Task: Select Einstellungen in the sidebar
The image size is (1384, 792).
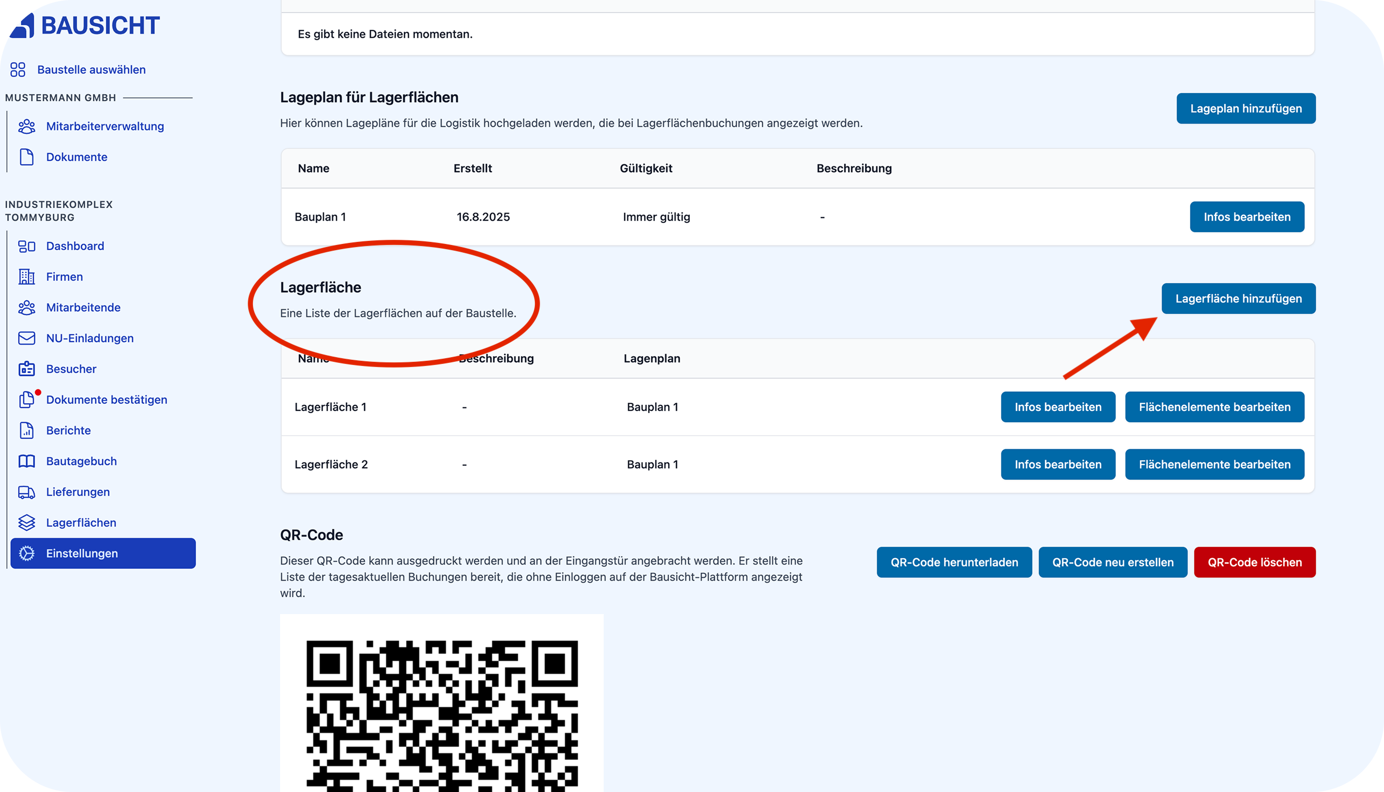Action: [x=103, y=553]
